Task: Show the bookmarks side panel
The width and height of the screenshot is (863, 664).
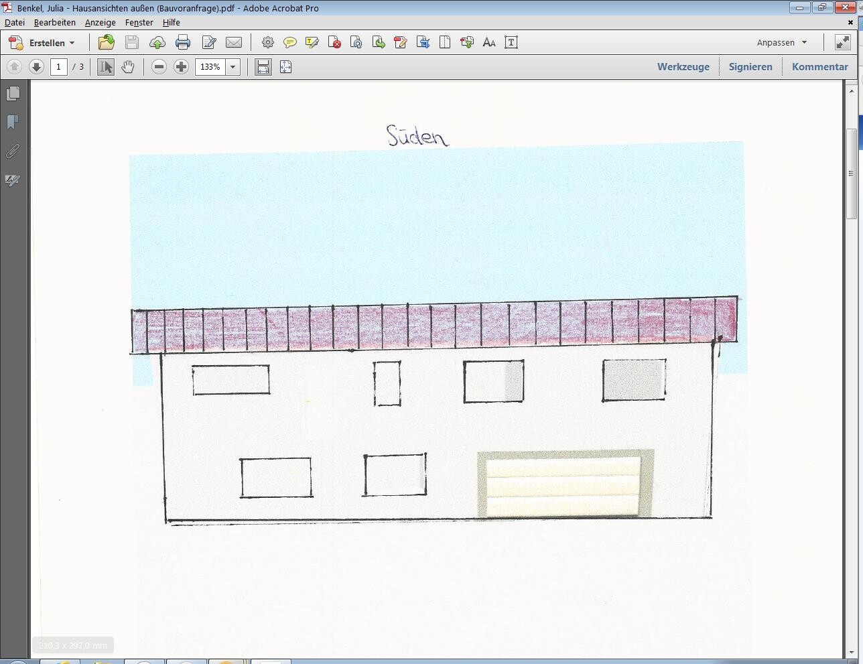Action: [x=13, y=123]
